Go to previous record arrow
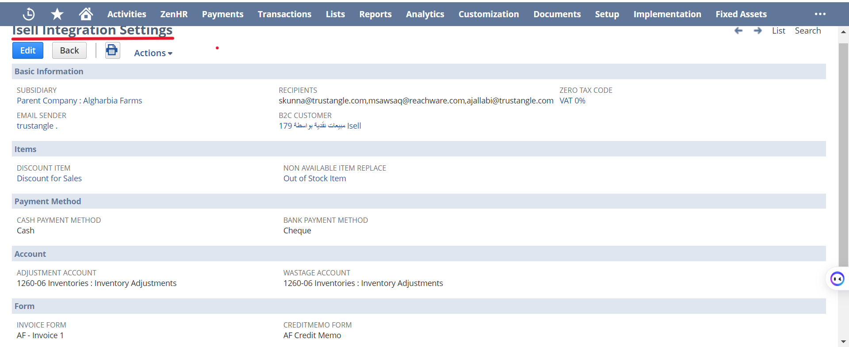Screen dimensions: 849x347 tap(738, 31)
